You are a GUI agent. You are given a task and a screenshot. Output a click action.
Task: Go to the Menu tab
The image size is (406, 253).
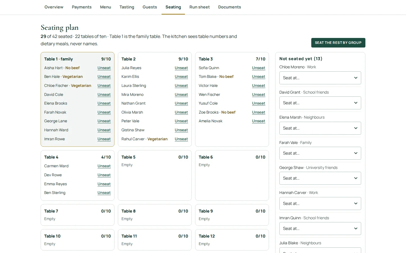click(105, 7)
